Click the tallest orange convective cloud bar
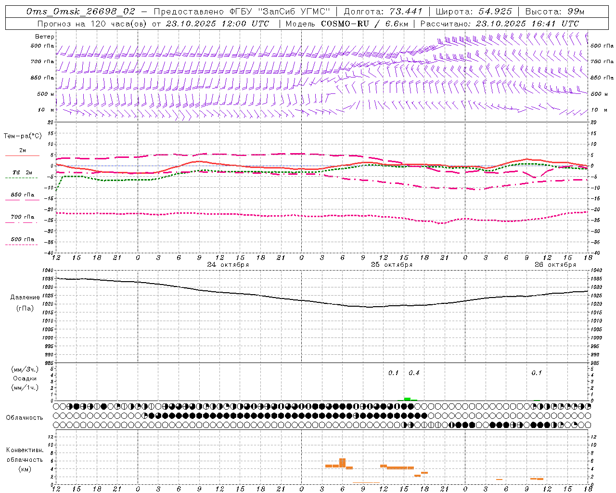The height and width of the screenshot is (493, 616). click(x=343, y=463)
